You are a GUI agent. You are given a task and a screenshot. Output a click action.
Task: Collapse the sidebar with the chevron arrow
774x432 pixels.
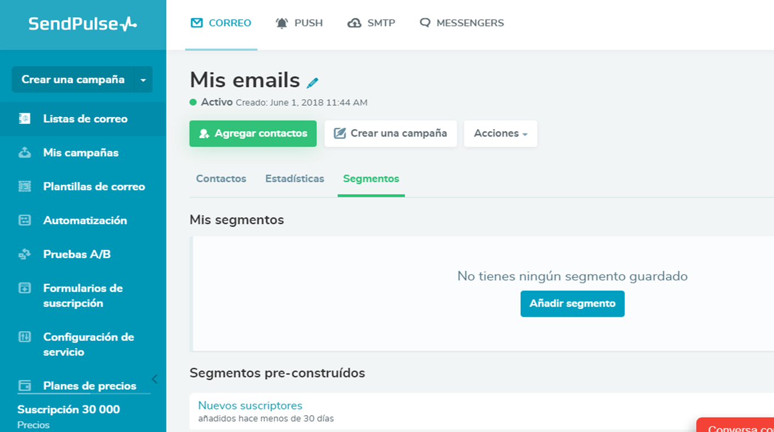pyautogui.click(x=155, y=379)
